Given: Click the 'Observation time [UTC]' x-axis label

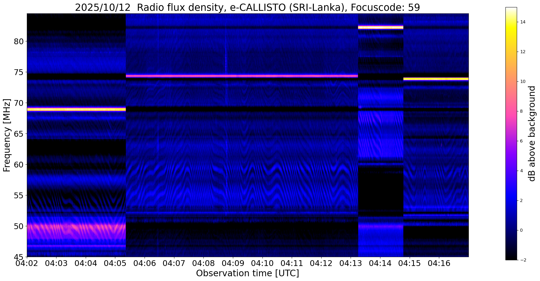Looking at the screenshot, I should (x=247, y=273).
